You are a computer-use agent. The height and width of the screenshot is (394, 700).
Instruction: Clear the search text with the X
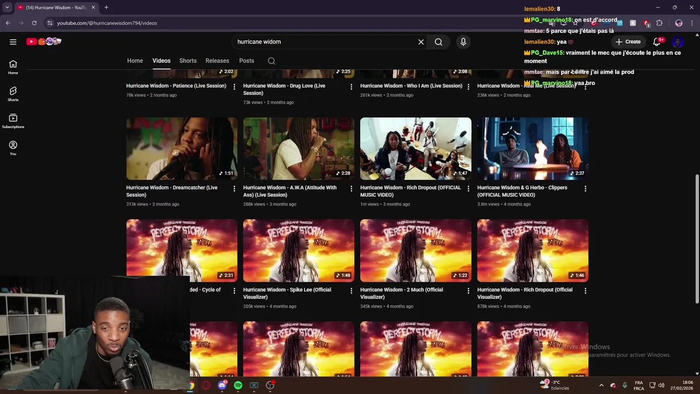pyautogui.click(x=421, y=42)
